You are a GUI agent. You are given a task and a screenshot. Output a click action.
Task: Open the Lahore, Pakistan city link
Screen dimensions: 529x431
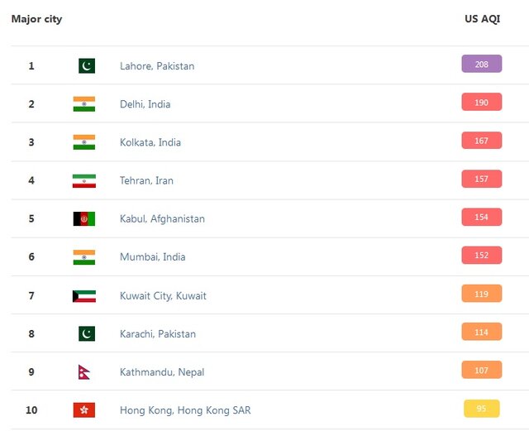point(157,66)
